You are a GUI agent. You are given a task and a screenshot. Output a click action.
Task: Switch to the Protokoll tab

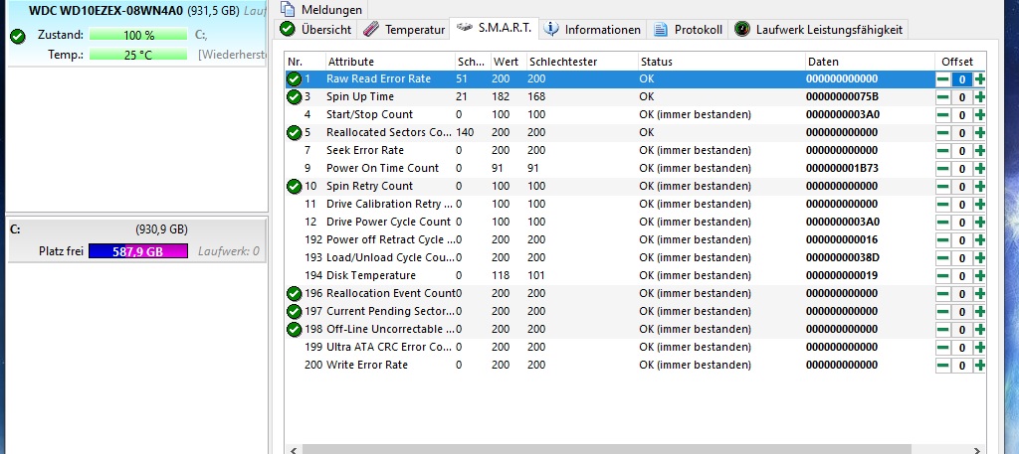[688, 29]
